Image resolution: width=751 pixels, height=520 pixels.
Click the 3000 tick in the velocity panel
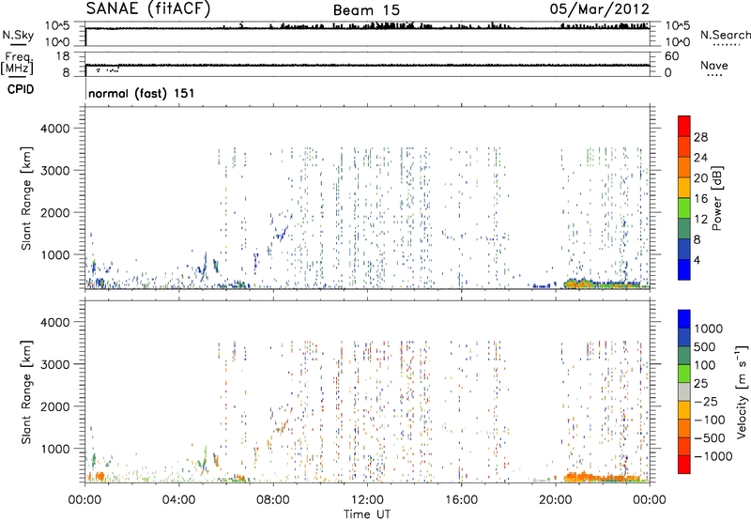[55, 364]
